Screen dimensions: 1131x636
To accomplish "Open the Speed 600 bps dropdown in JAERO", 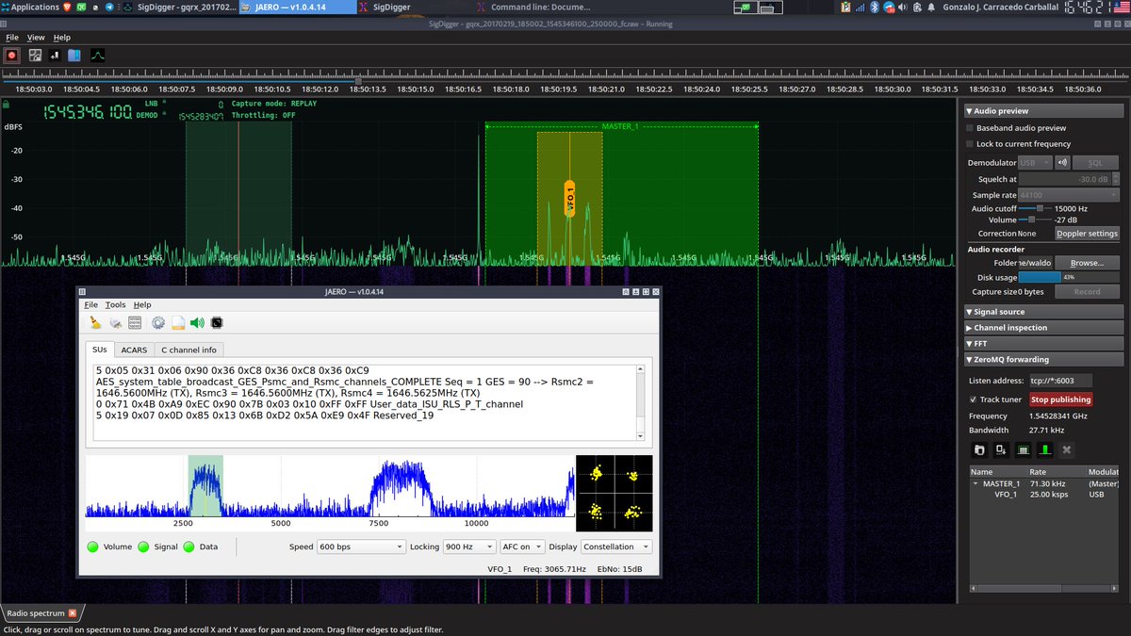I will (x=360, y=546).
